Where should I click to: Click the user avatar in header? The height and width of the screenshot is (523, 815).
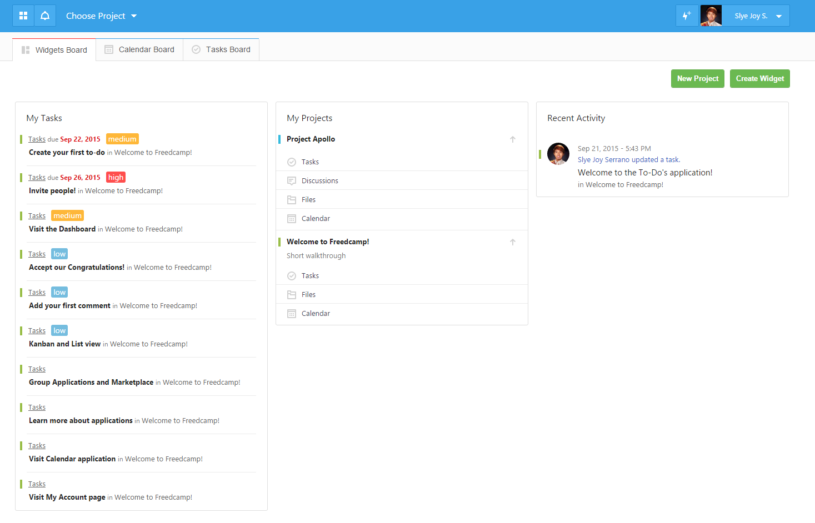(711, 16)
